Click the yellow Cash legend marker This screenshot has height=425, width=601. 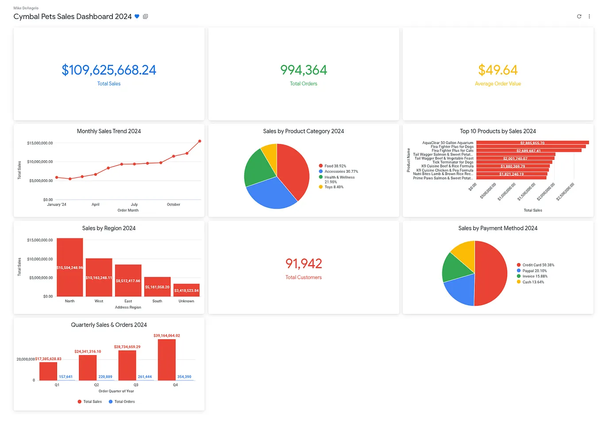point(520,281)
